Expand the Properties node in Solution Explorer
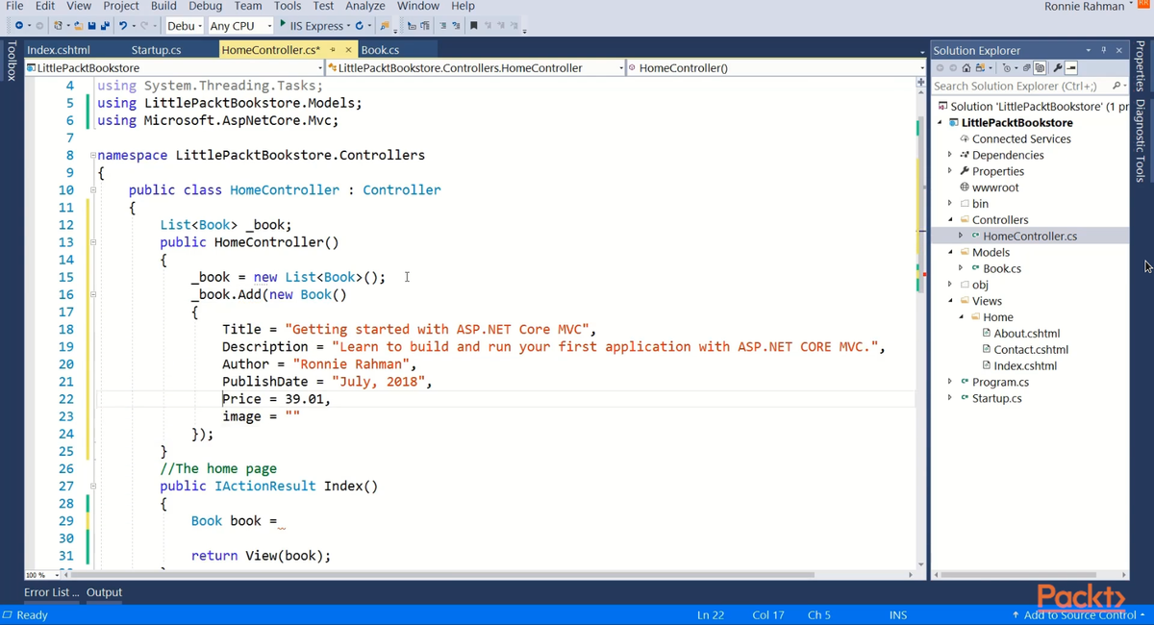The height and width of the screenshot is (625, 1154). [950, 171]
